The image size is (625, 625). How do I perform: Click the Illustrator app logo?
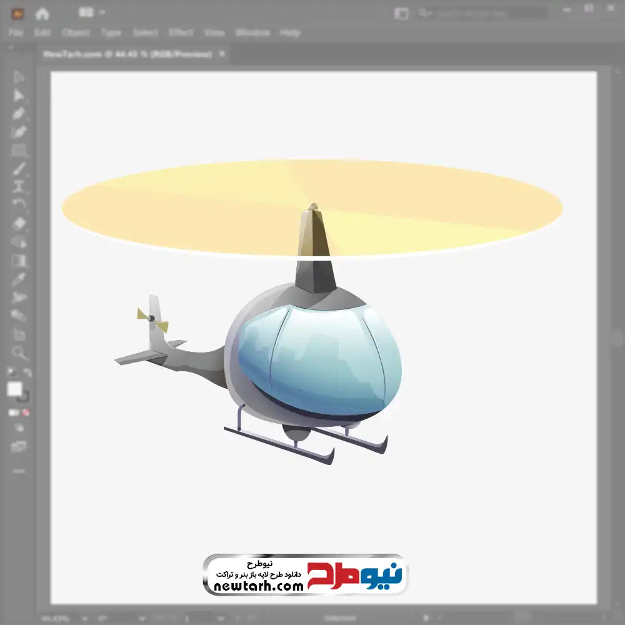tap(17, 14)
